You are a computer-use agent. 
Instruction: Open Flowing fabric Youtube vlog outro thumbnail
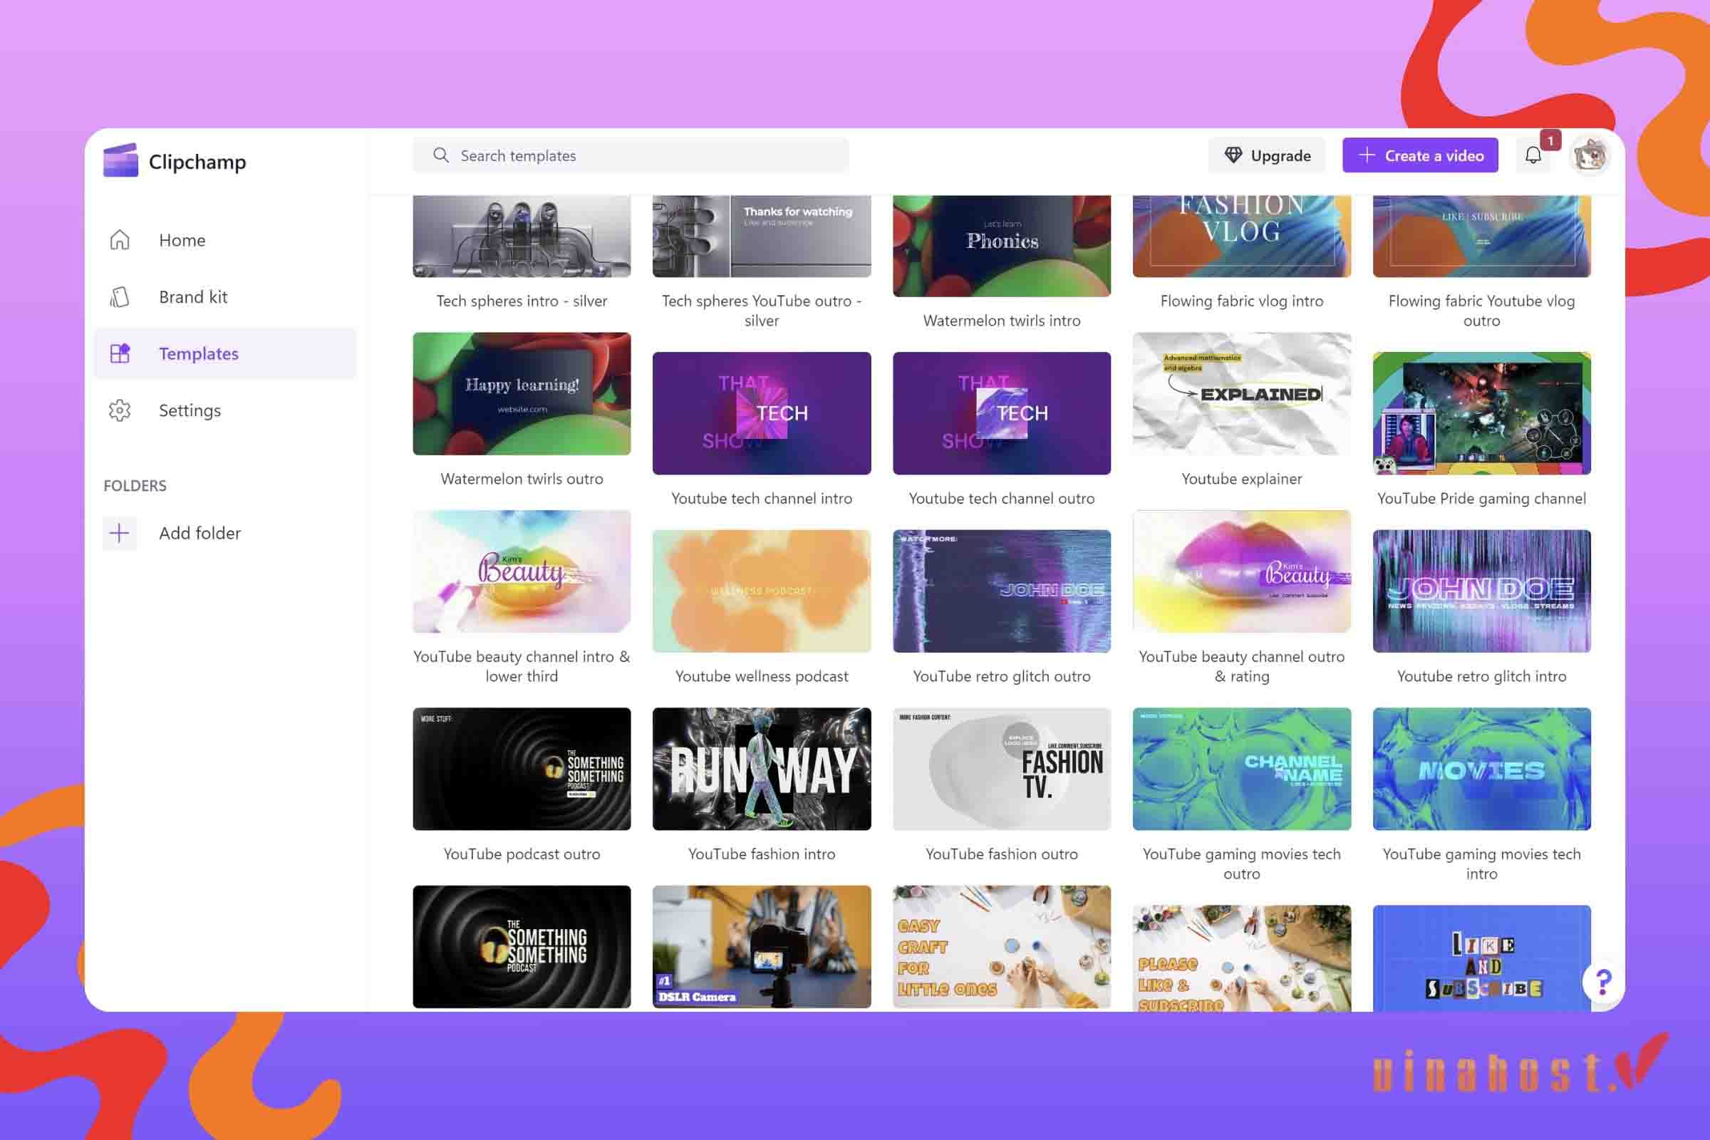(x=1482, y=236)
